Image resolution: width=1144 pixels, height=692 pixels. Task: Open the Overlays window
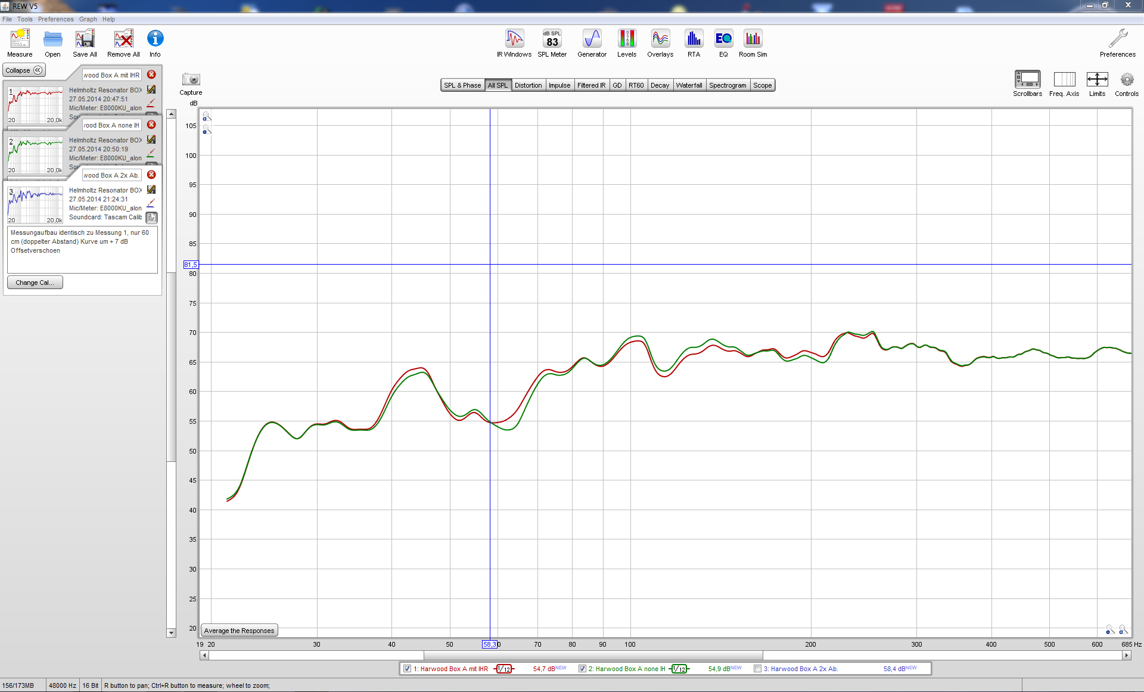click(660, 43)
